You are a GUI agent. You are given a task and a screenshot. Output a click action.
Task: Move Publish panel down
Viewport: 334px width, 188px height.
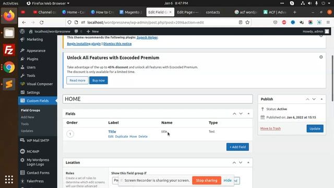[x=314, y=99]
